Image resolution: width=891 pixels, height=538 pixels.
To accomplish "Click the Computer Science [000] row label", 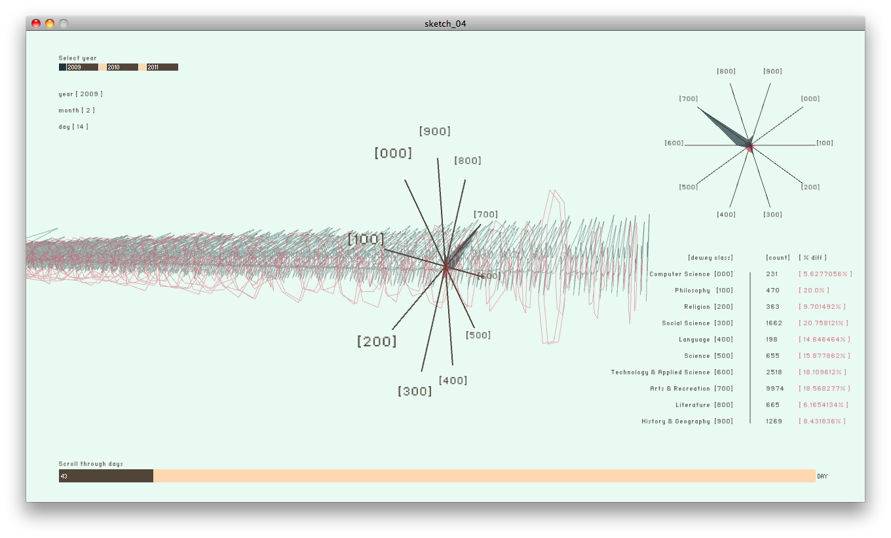I will click(x=691, y=274).
